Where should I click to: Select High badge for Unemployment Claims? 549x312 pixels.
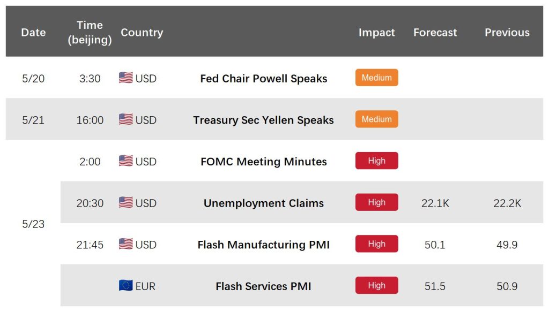(377, 202)
